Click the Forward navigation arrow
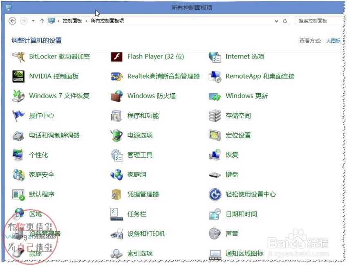This screenshot has width=349, height=266. click(x=24, y=21)
